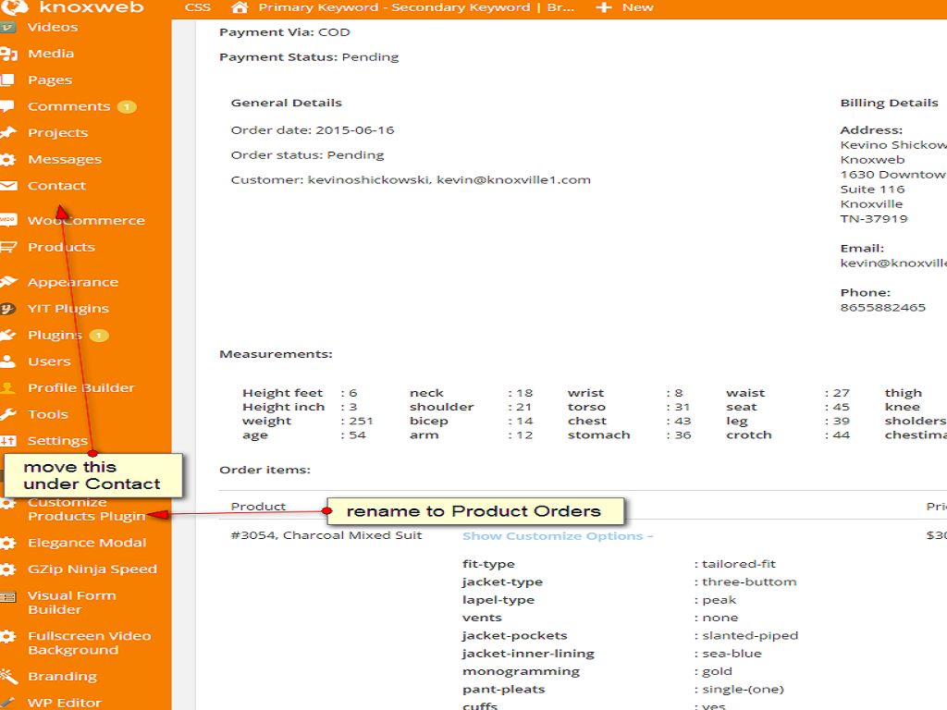Open Products menu item
947x710 pixels.
pos(61,247)
